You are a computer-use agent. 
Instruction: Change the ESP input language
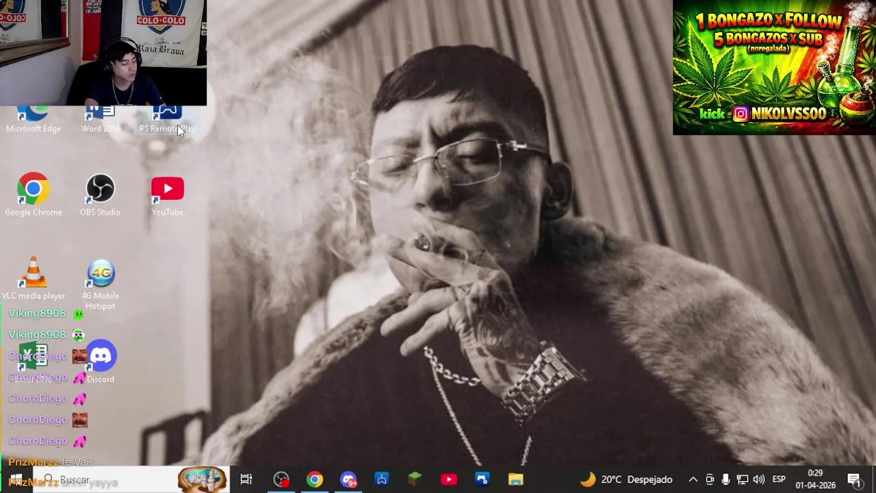pyautogui.click(x=779, y=479)
